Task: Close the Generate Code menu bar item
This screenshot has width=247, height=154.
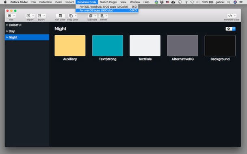Action: click(87, 2)
